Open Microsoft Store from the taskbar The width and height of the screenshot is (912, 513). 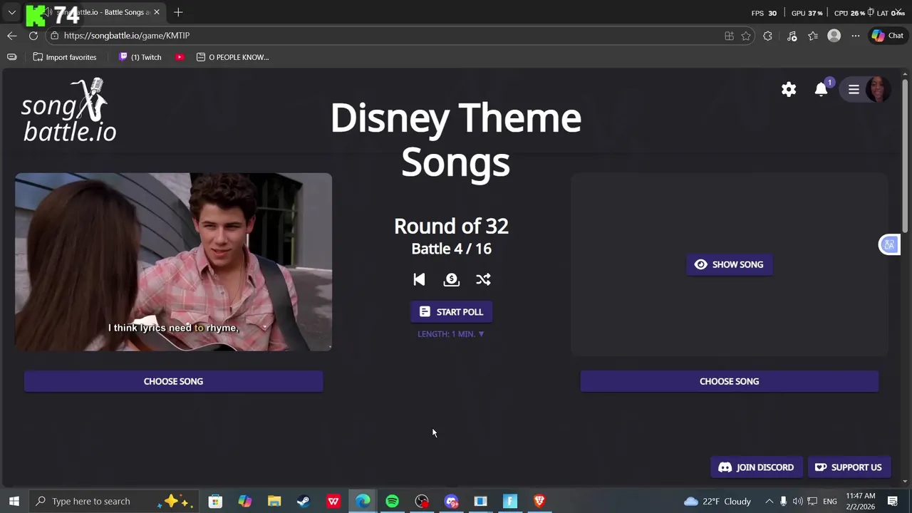[215, 501]
